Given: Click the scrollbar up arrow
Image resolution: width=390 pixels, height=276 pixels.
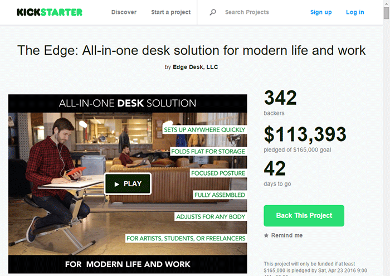Looking at the screenshot, I should coord(386,3).
